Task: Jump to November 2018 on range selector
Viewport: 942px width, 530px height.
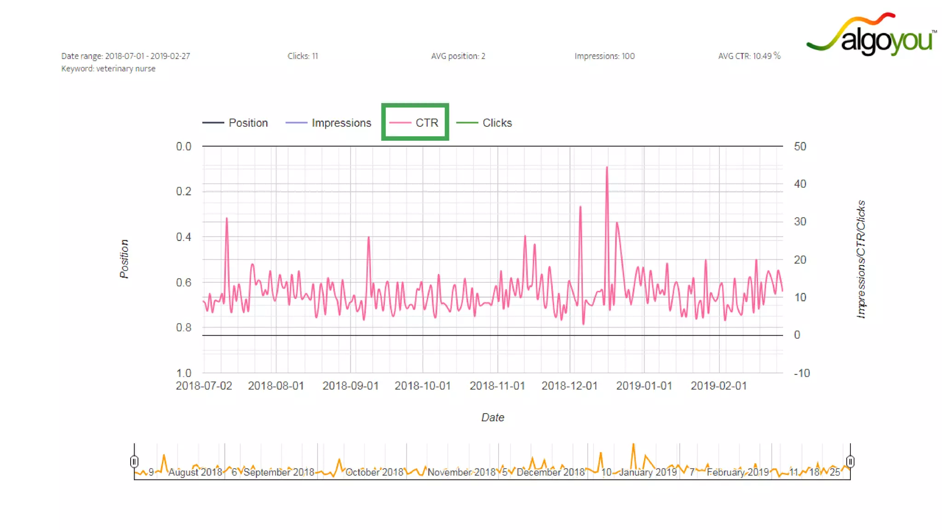Action: pyautogui.click(x=461, y=472)
